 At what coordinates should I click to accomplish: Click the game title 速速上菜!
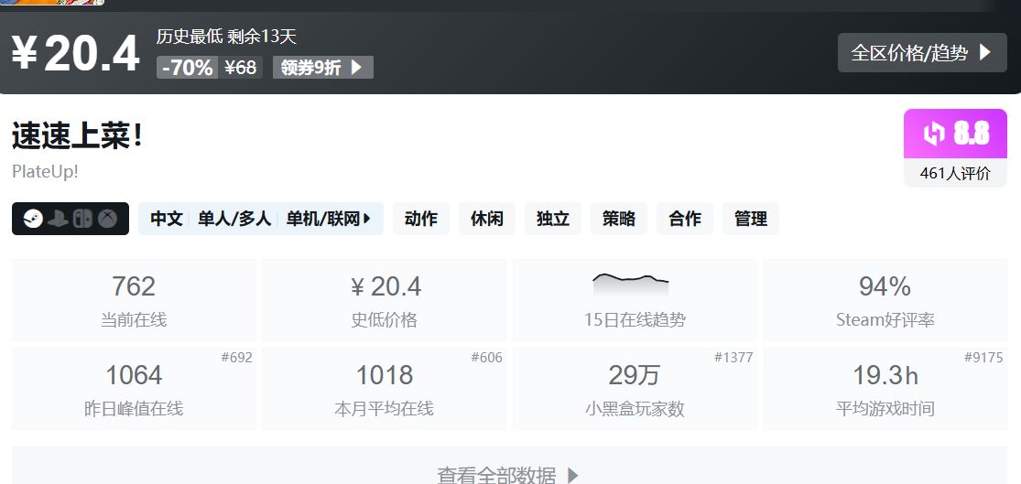[77, 136]
